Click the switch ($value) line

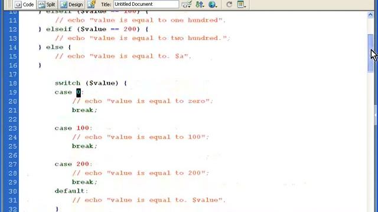90,83
